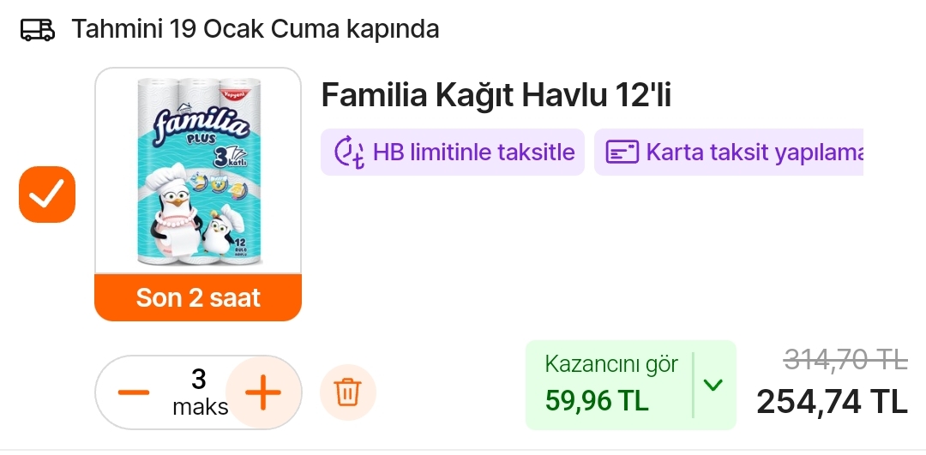Increase quantity with the plus button

point(263,392)
